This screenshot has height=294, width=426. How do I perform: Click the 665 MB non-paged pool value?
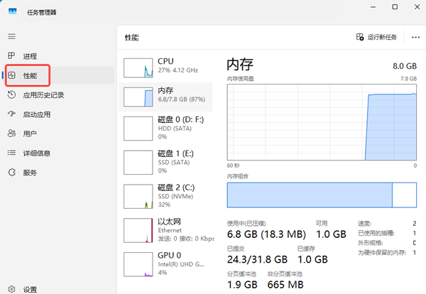coord(285,285)
